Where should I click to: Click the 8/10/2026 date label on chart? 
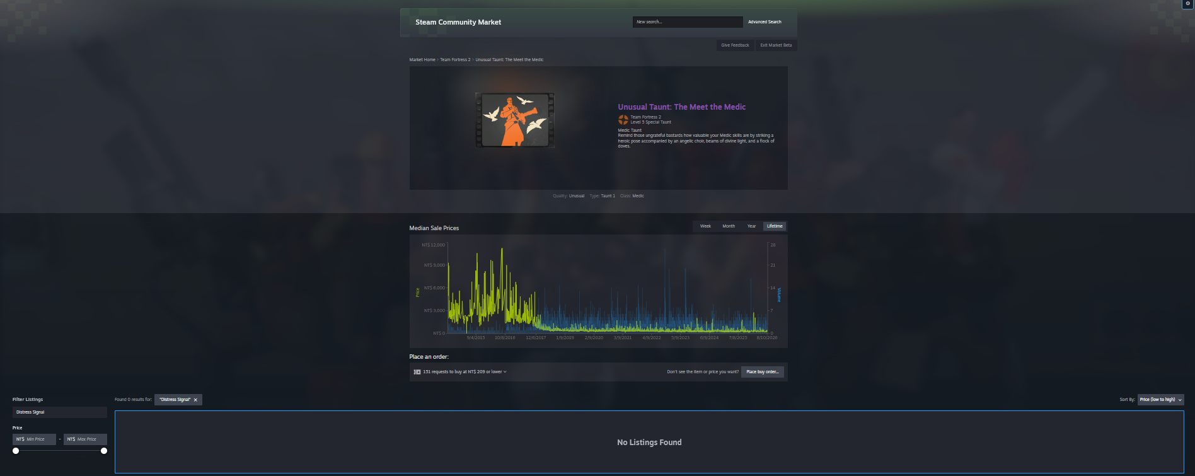[767, 338]
